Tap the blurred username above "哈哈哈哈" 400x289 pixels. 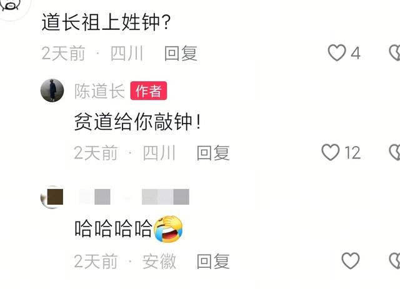(x=134, y=197)
